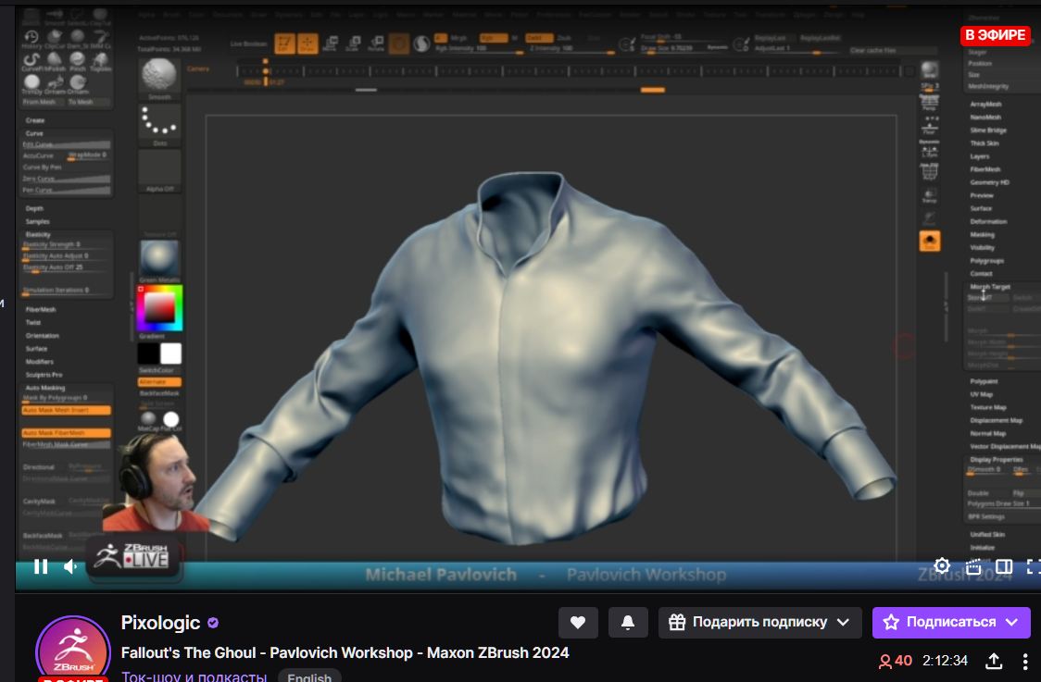The width and height of the screenshot is (1041, 682).
Task: Select the Rotate transform tool icon
Action: pos(376,43)
